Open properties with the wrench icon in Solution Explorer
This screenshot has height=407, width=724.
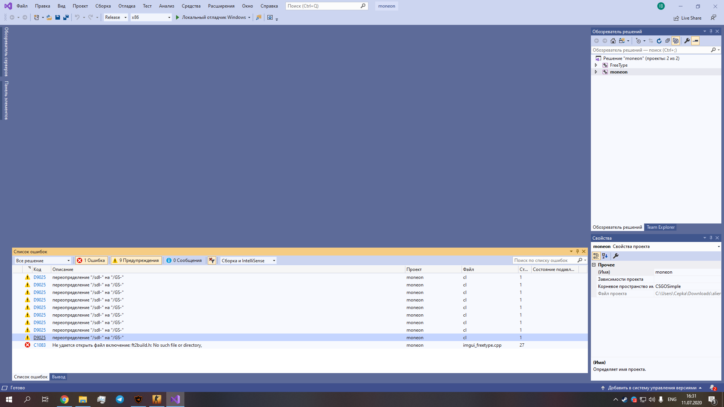tap(687, 41)
